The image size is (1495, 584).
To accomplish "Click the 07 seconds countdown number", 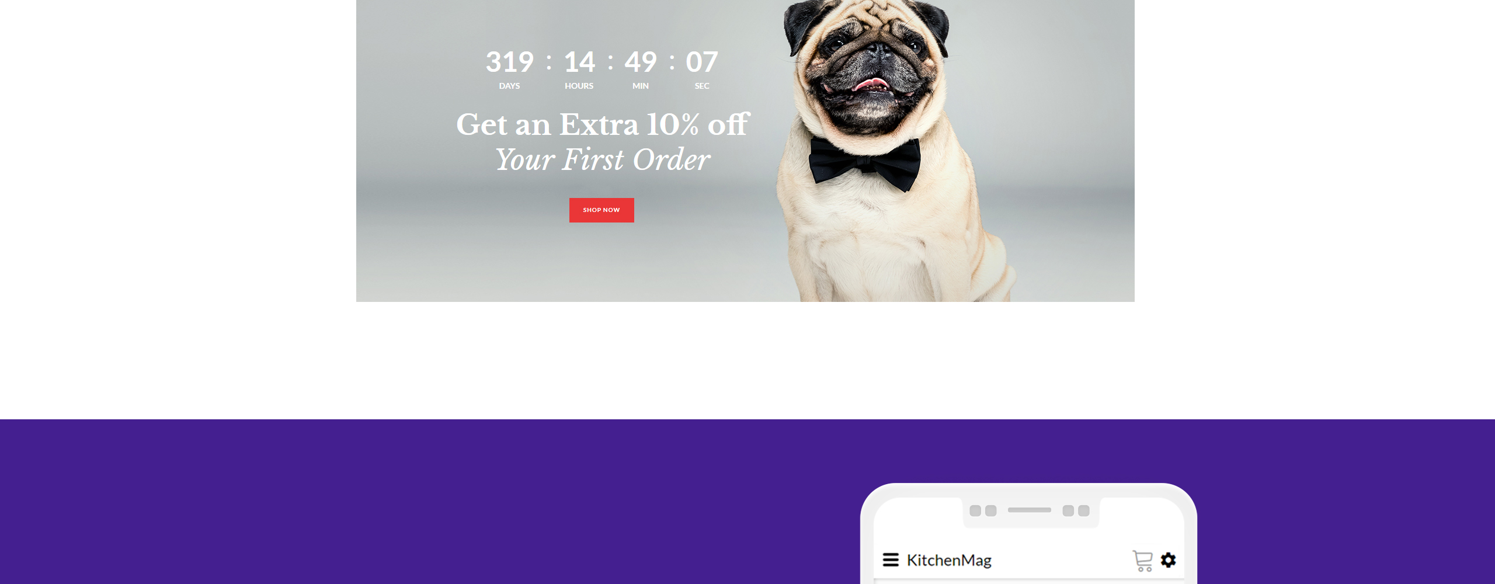I will point(702,62).
